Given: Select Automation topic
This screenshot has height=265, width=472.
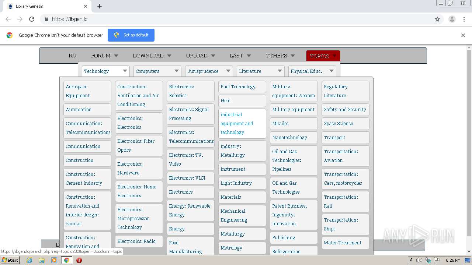Looking at the screenshot, I should pyautogui.click(x=87, y=110).
